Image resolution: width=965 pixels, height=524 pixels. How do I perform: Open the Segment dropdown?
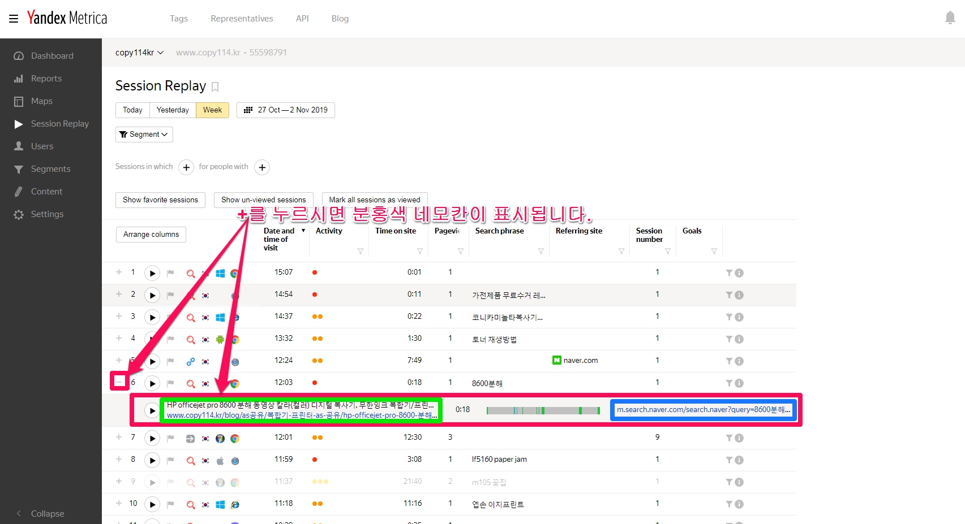point(144,135)
